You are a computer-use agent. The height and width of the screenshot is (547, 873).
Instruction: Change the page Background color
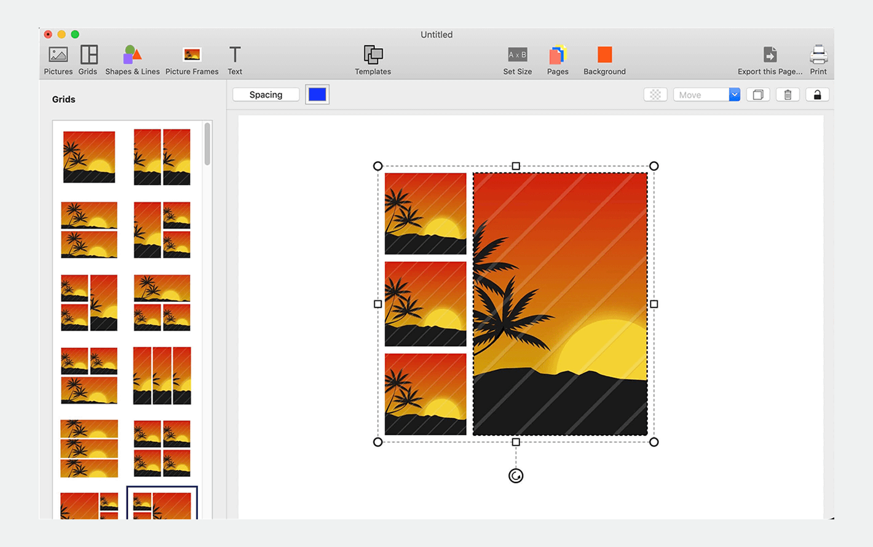[x=604, y=60]
